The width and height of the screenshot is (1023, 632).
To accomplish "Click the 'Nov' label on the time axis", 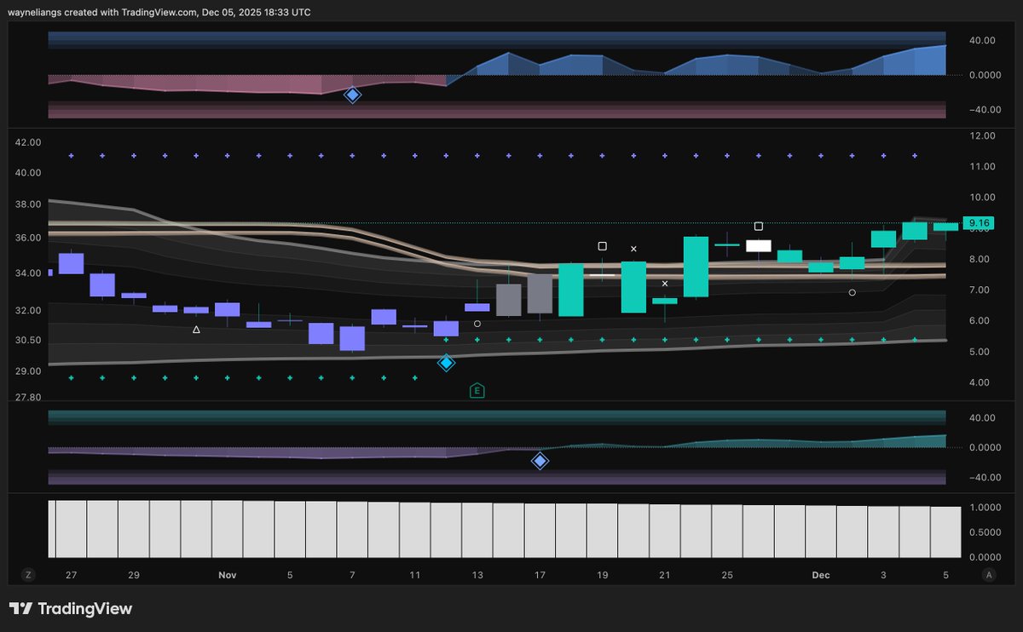I will click(x=227, y=575).
